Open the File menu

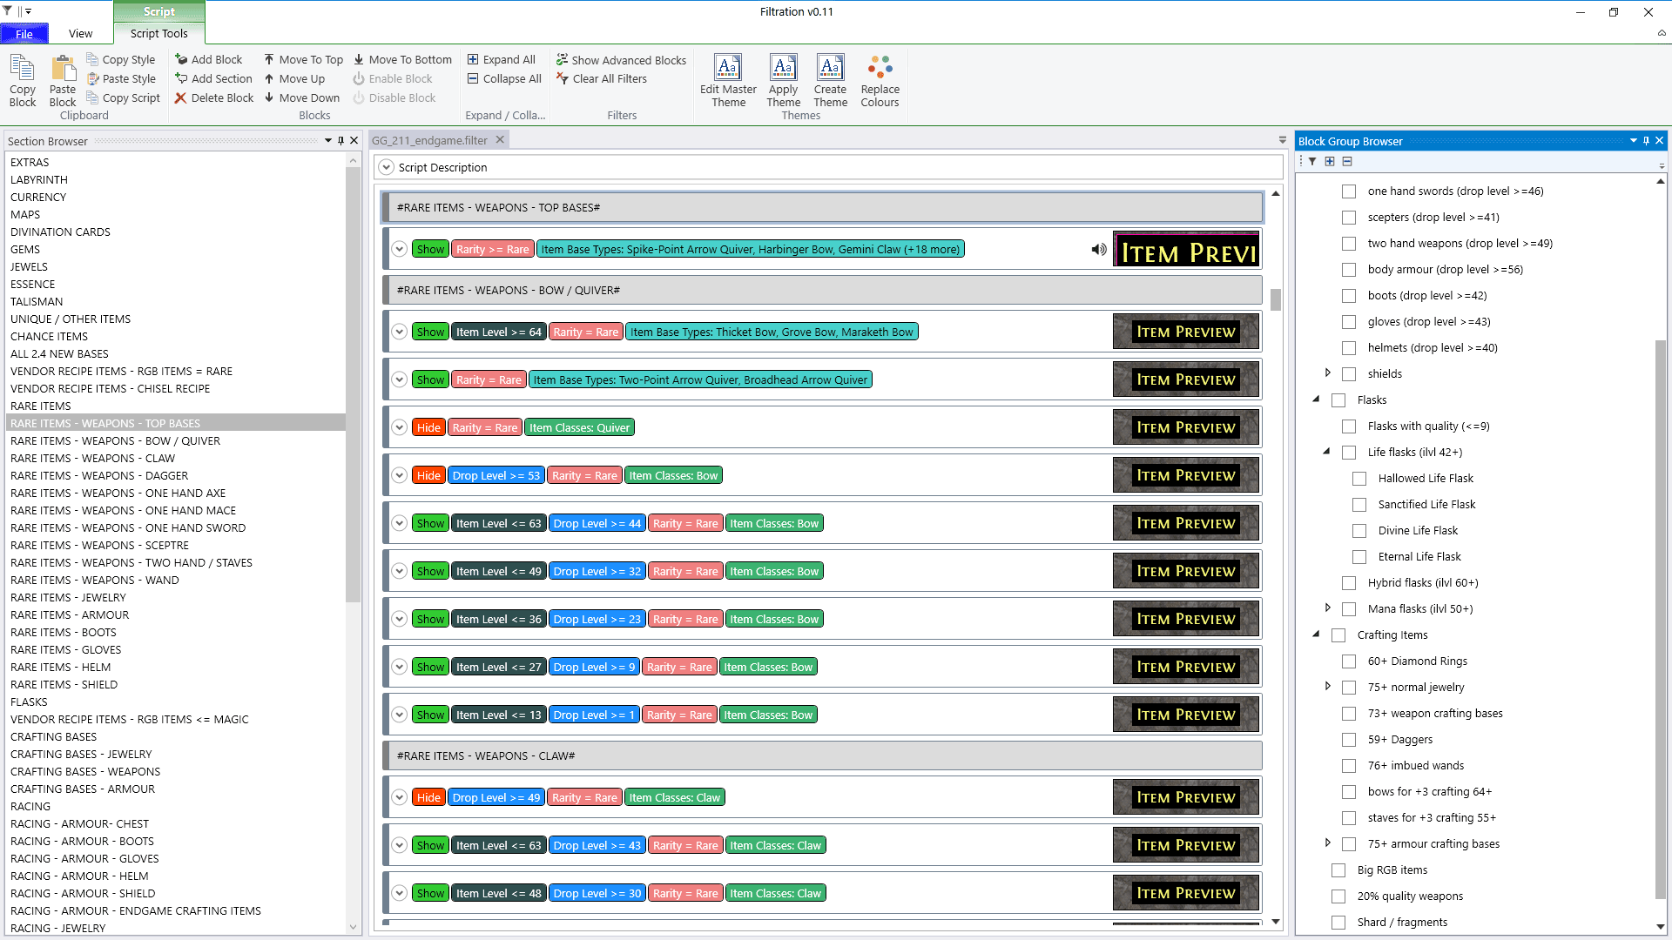tap(24, 34)
